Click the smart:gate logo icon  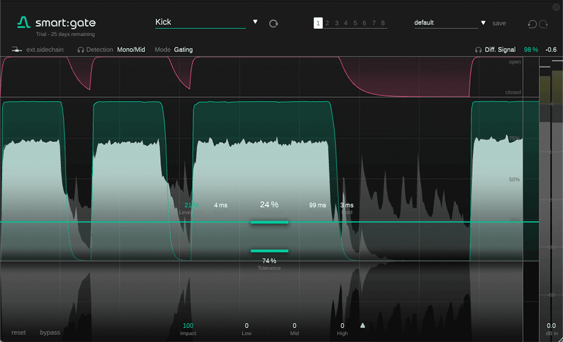24,22
